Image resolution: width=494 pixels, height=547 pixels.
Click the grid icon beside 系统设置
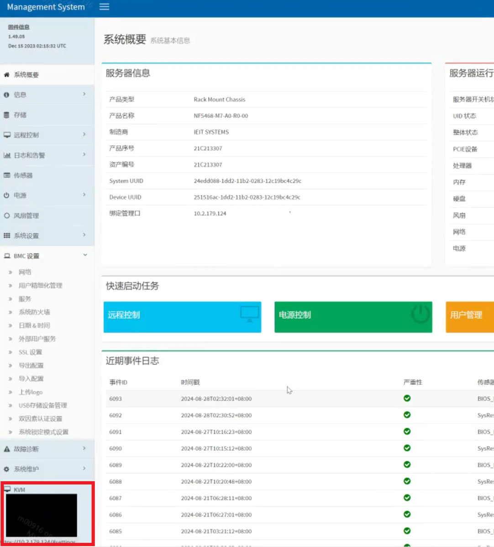click(7, 236)
